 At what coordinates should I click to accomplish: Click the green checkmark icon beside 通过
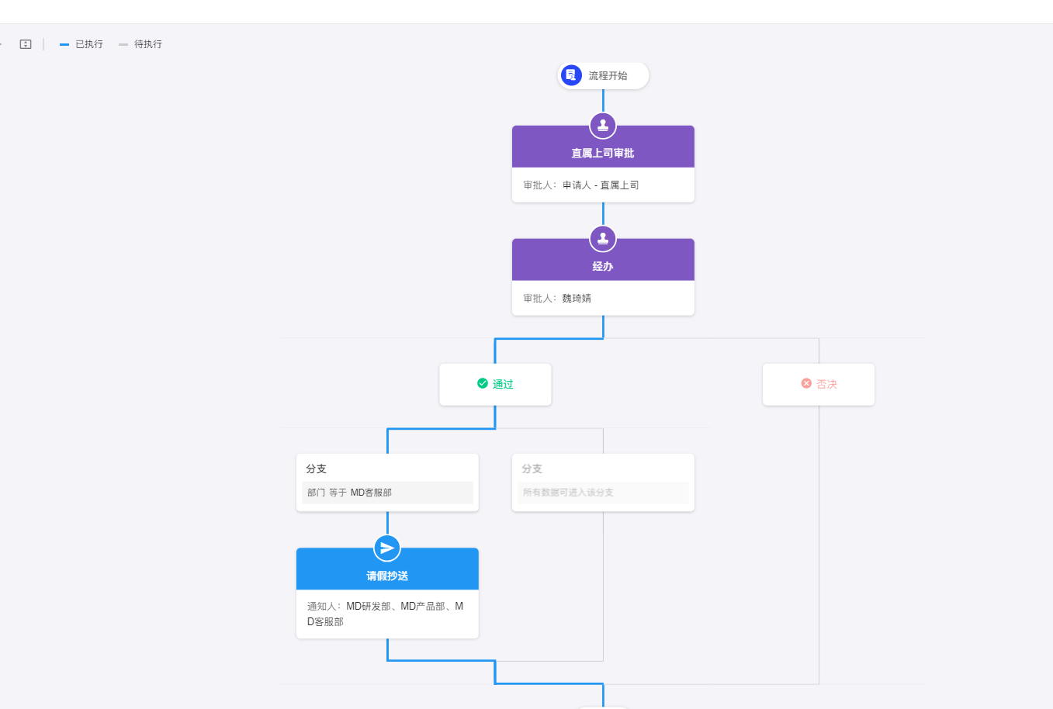(x=483, y=384)
